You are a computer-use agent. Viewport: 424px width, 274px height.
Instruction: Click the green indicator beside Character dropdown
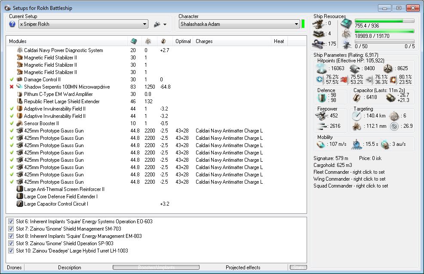click(303, 24)
